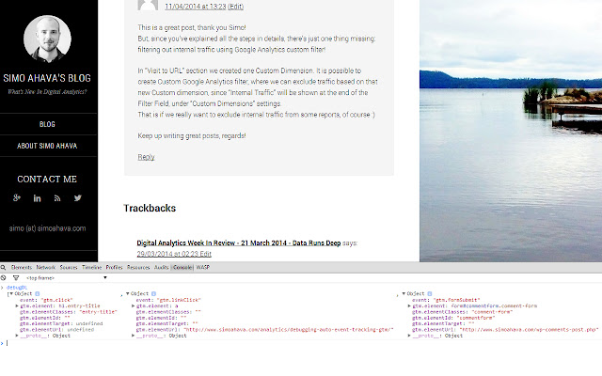Open the Digital Analytics Week In Review trackback
This screenshot has width=602, height=376.
239,243
